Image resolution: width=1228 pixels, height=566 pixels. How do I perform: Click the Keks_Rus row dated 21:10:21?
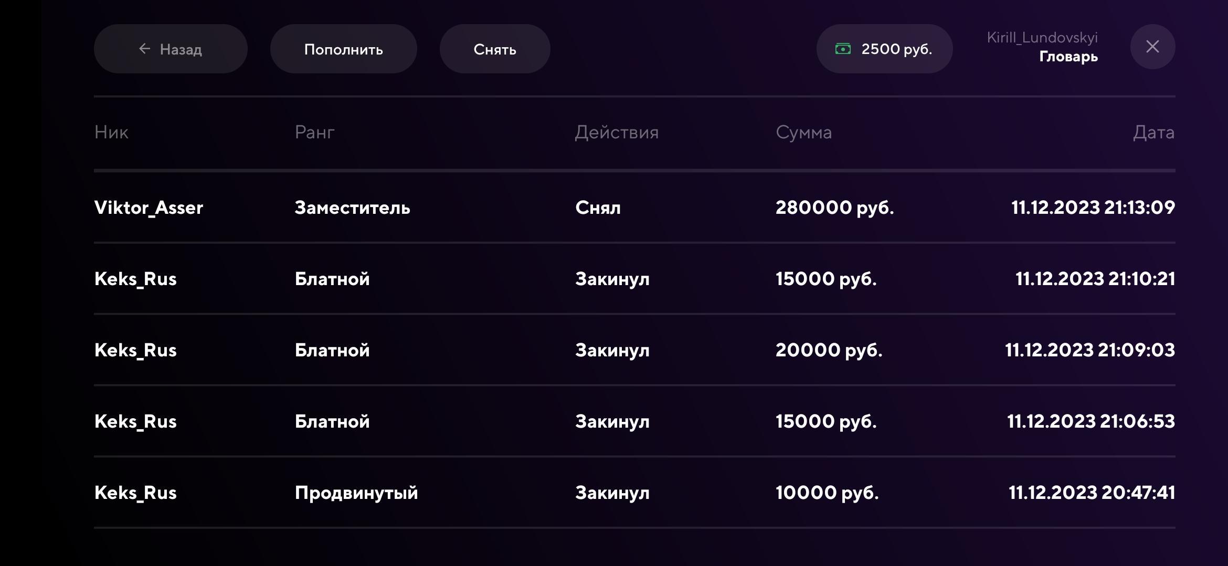(135, 279)
